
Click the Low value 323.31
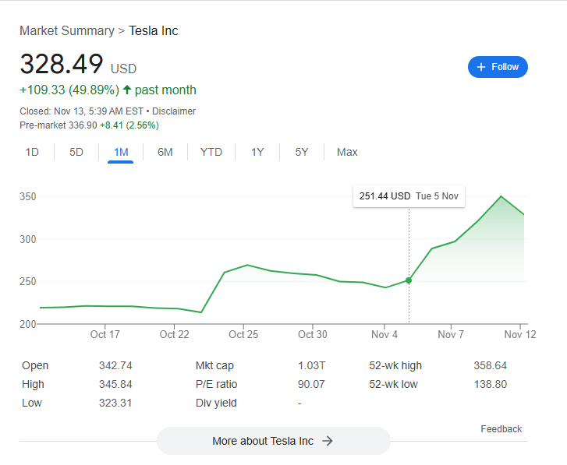[x=115, y=403]
